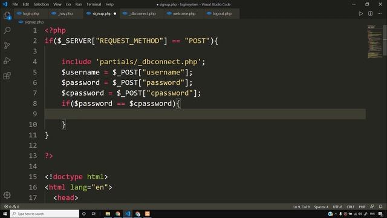The height and width of the screenshot is (218, 387).
Task: Open Windows Start menu
Action: coord(5,214)
